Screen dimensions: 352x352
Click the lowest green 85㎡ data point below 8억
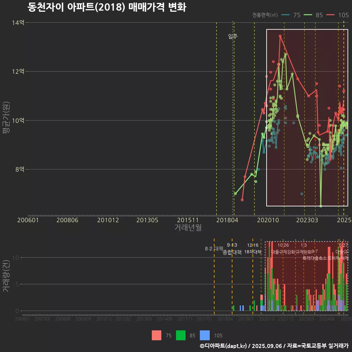coord(320,206)
